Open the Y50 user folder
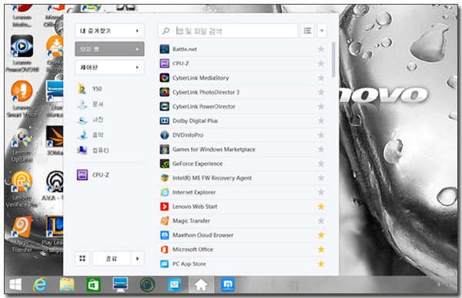The image size is (462, 298). (89, 89)
